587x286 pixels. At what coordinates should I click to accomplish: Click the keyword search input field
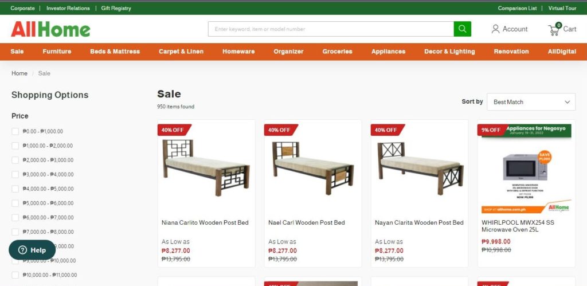(x=331, y=29)
